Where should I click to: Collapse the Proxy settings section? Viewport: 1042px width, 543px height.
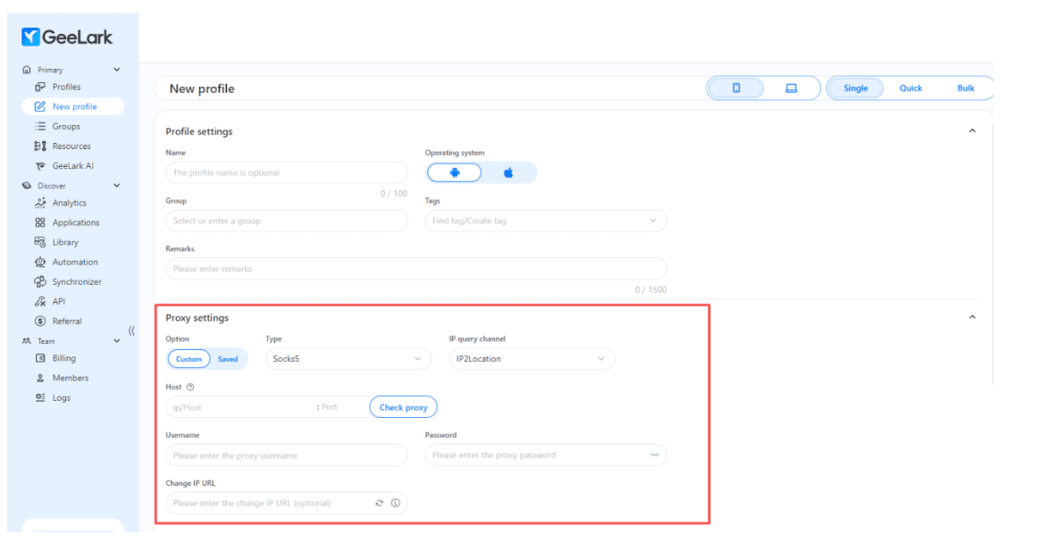[x=972, y=317]
